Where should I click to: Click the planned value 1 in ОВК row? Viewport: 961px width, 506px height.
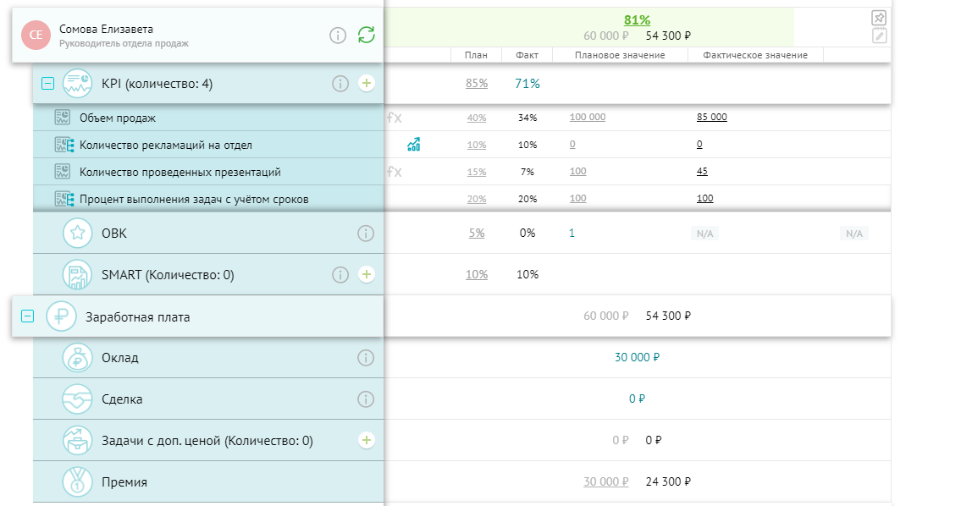[572, 234]
